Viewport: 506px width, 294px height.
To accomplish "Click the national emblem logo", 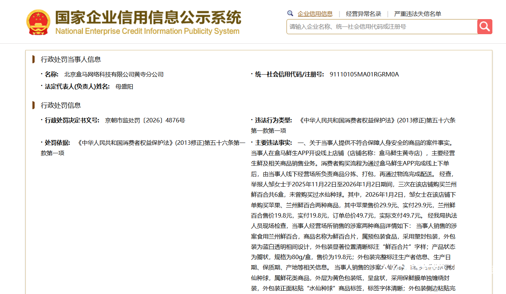I will (x=38, y=23).
